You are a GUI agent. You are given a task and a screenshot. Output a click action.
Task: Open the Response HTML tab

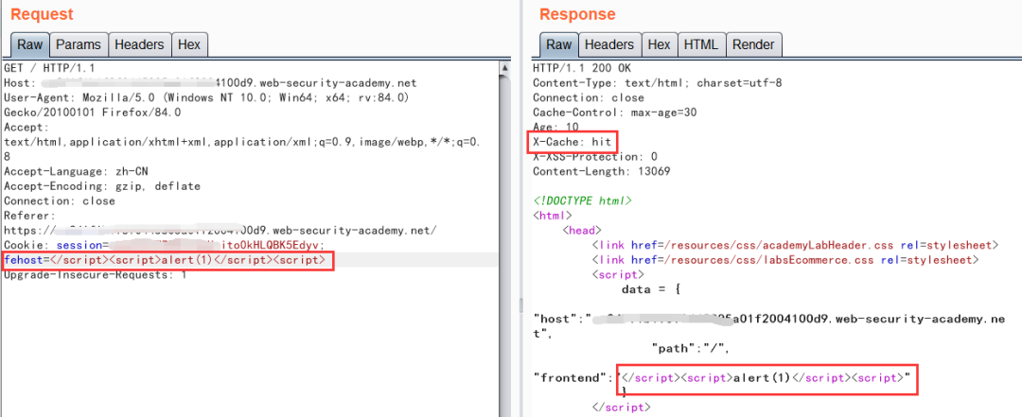[701, 45]
